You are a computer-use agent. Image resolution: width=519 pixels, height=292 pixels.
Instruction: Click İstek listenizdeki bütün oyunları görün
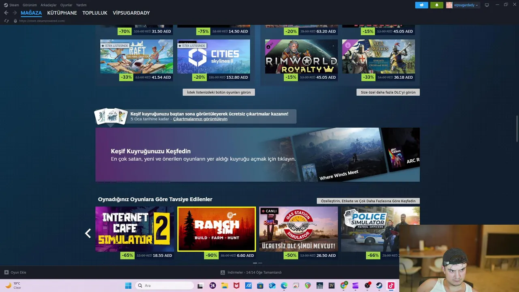[x=219, y=92]
